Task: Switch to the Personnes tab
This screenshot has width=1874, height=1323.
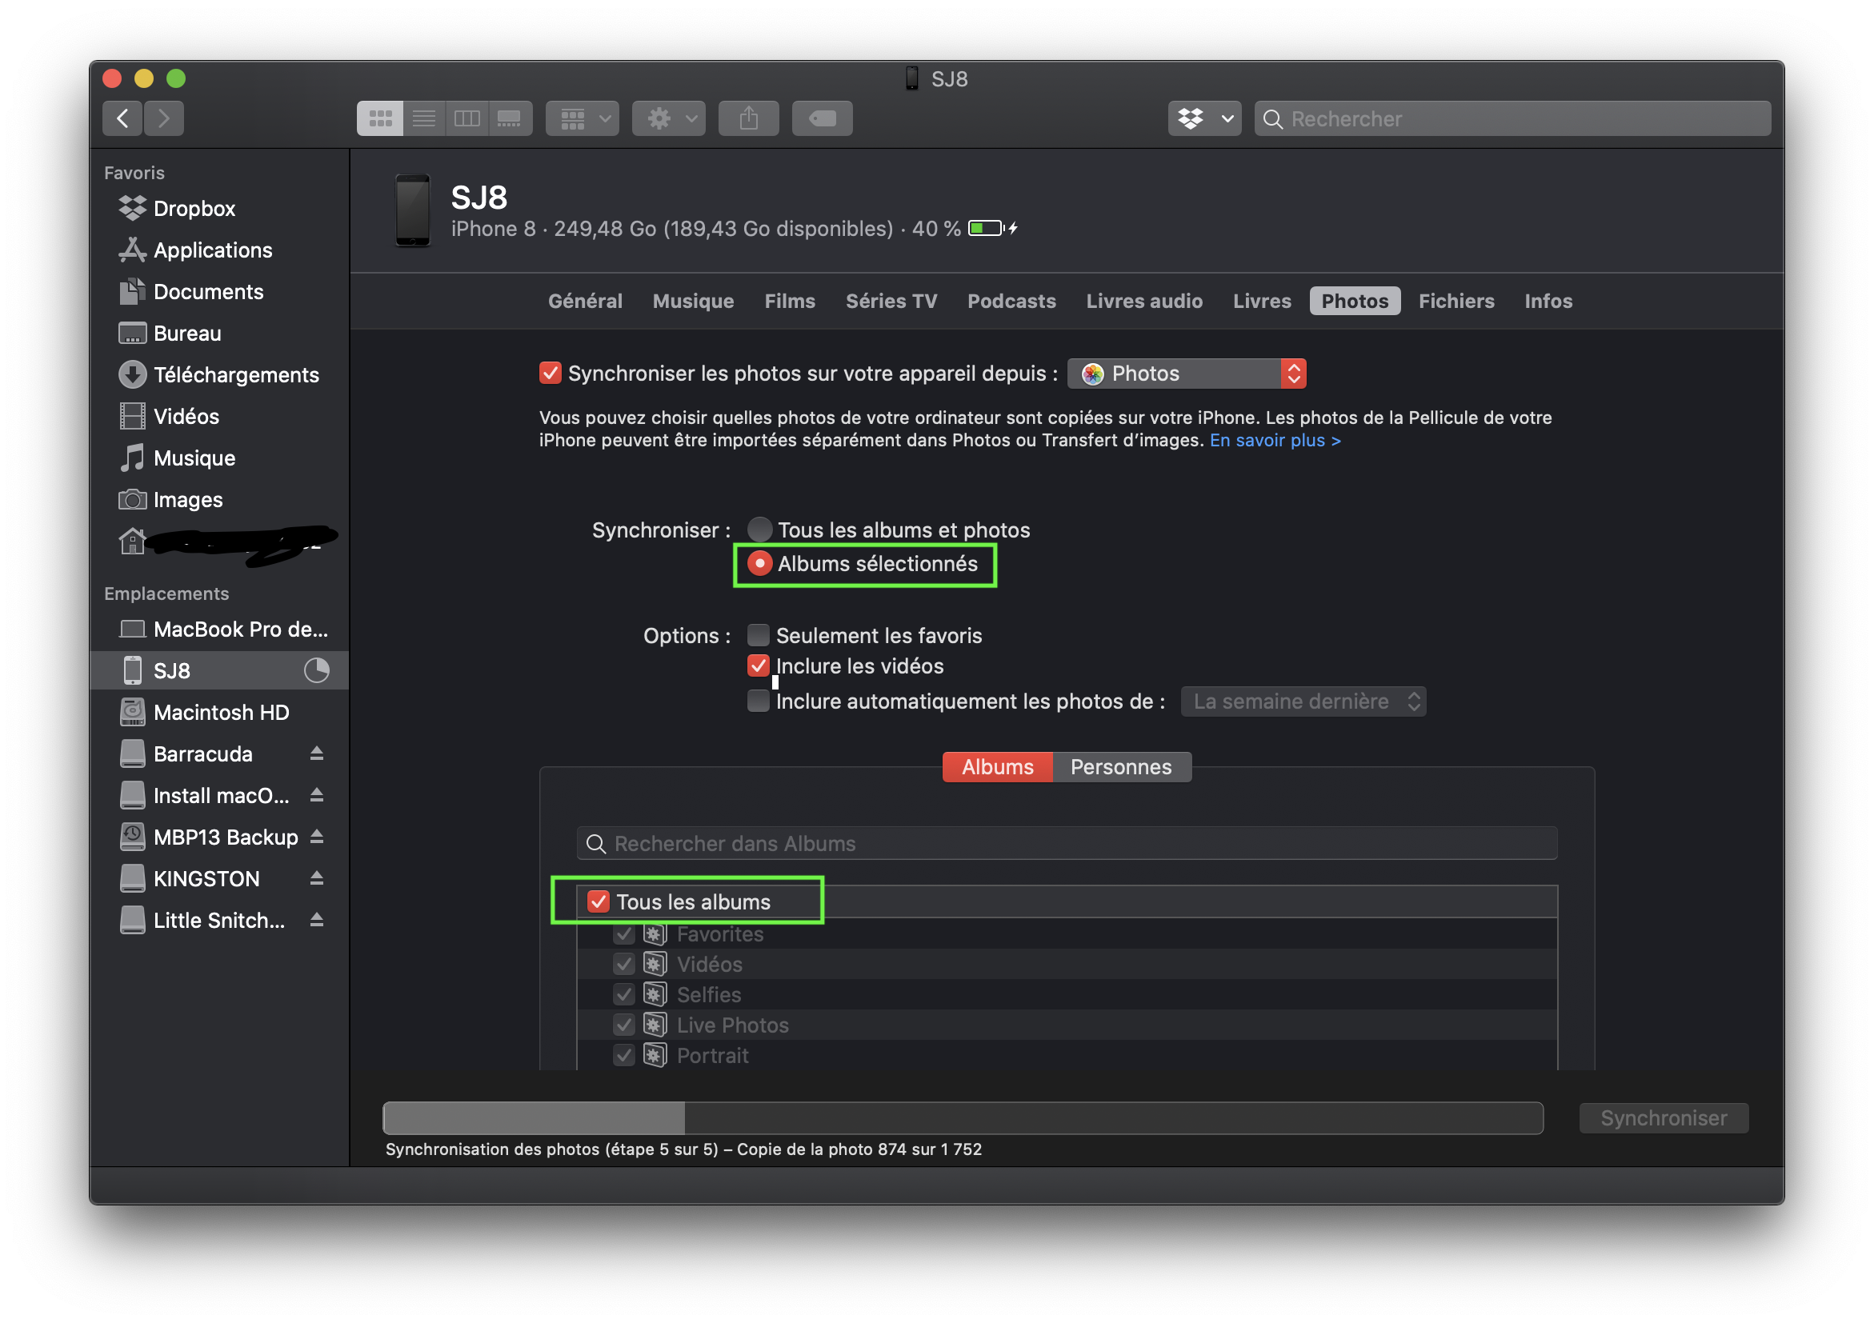Action: pos(1121,767)
